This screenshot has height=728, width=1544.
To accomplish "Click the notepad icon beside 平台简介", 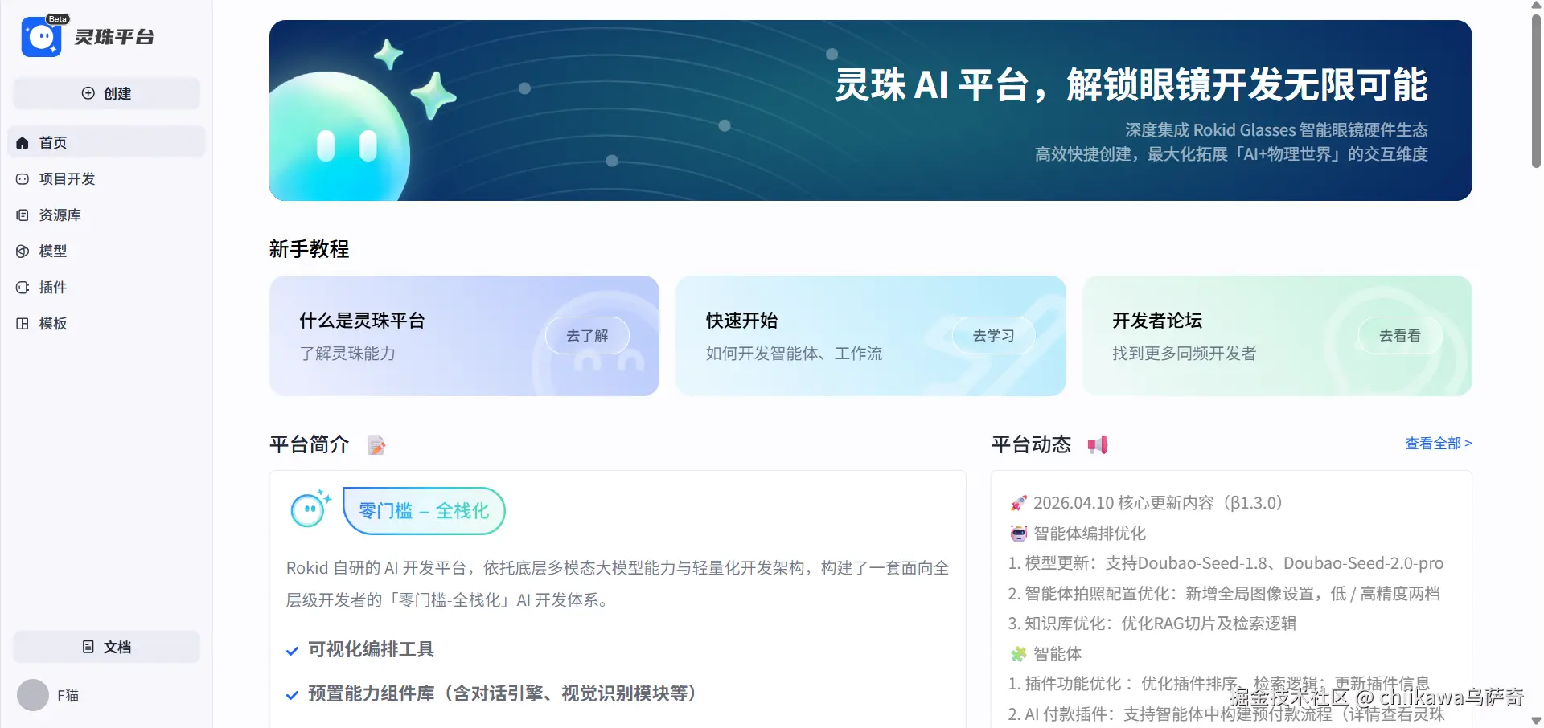I will (x=376, y=444).
